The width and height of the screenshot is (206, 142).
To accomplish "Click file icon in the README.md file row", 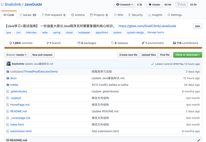I will click(x=8, y=111).
